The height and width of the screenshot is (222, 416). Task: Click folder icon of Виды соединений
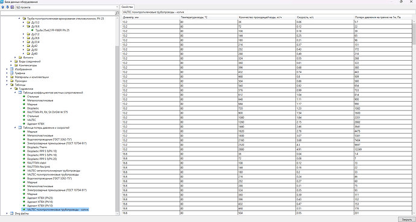coord(16,61)
